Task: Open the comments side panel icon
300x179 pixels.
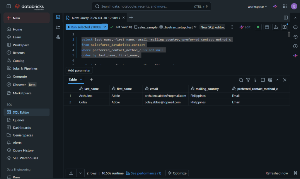Action: click(295, 27)
